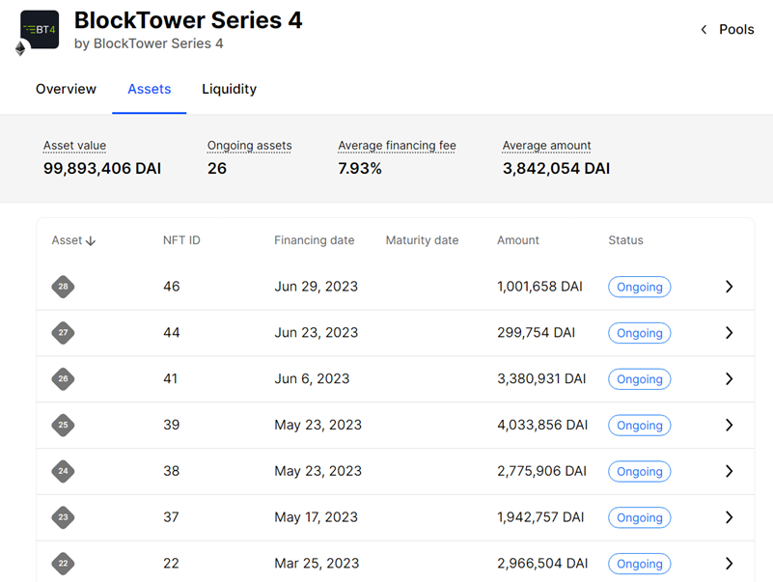This screenshot has width=773, height=582.
Task: Open details chevron for NFT ID 41
Action: point(730,378)
